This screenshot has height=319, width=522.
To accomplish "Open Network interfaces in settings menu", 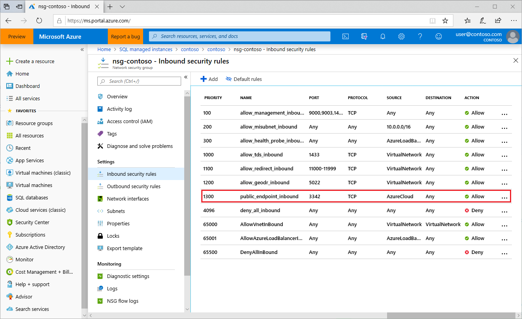I will point(128,199).
